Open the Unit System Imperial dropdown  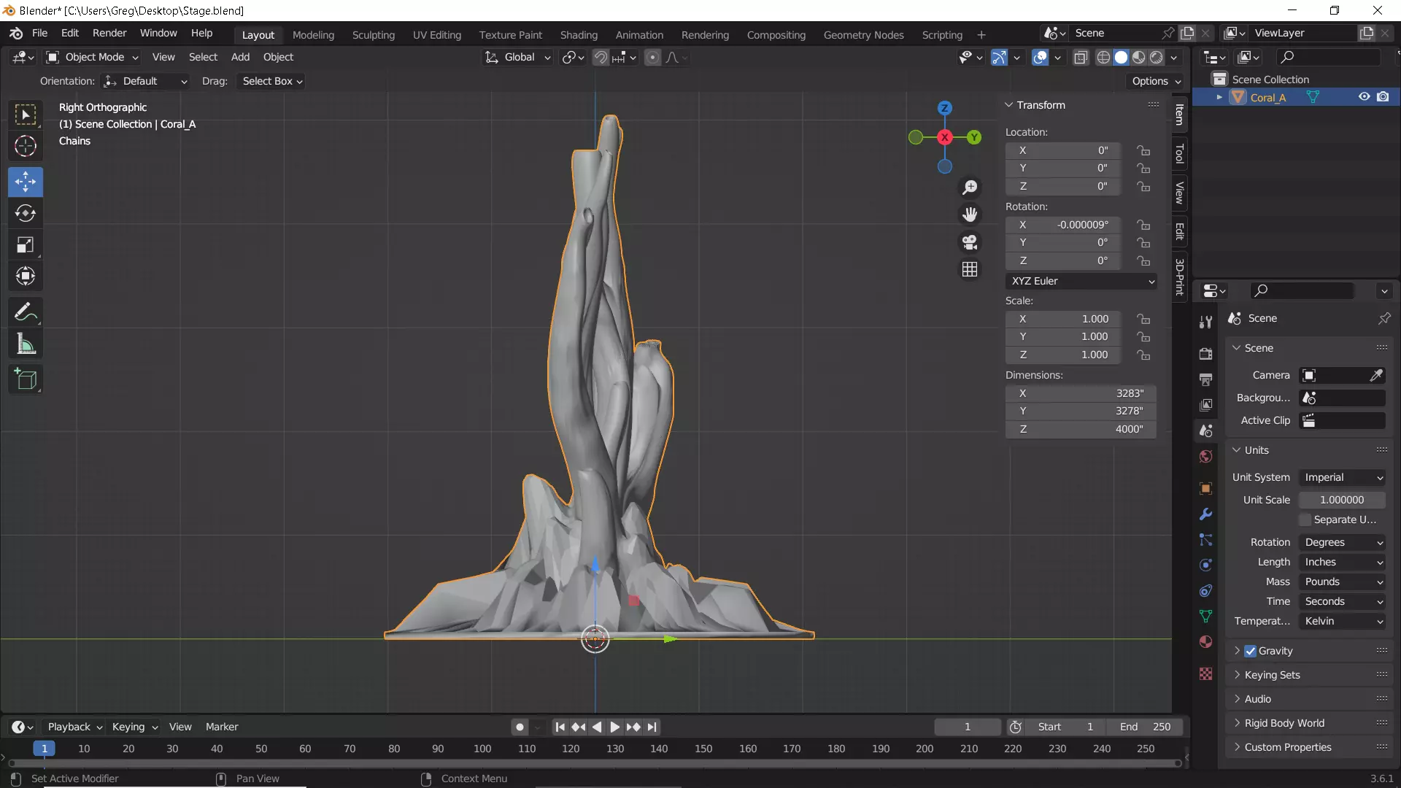click(1342, 477)
